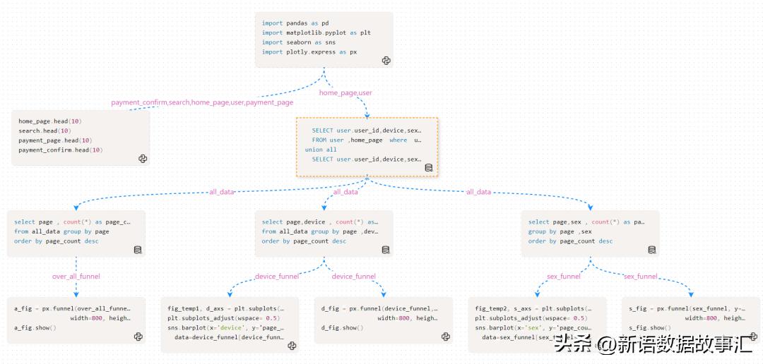Click the line 'import plotly.express as px'
The width and height of the screenshot is (763, 364).
coord(309,51)
